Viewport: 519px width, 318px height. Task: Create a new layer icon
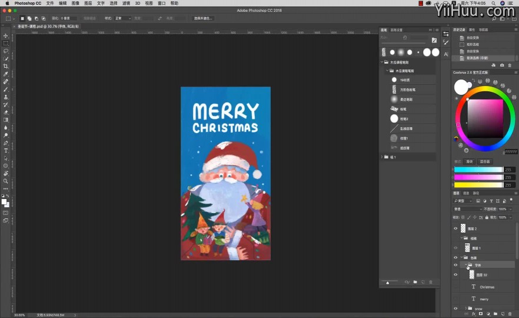click(503, 314)
